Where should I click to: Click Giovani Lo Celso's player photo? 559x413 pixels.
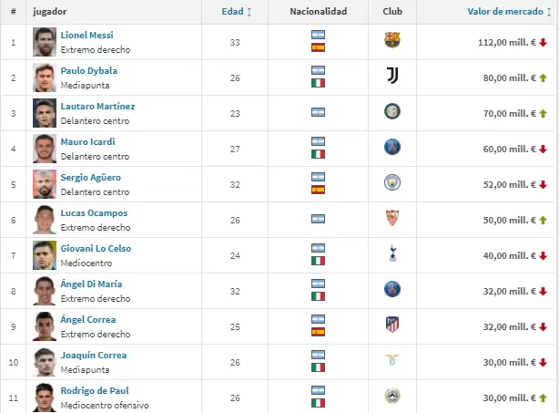coord(44,253)
